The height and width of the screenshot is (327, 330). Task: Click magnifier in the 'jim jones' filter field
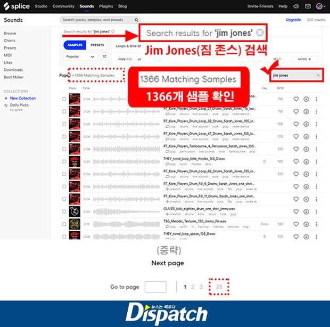(x=318, y=76)
